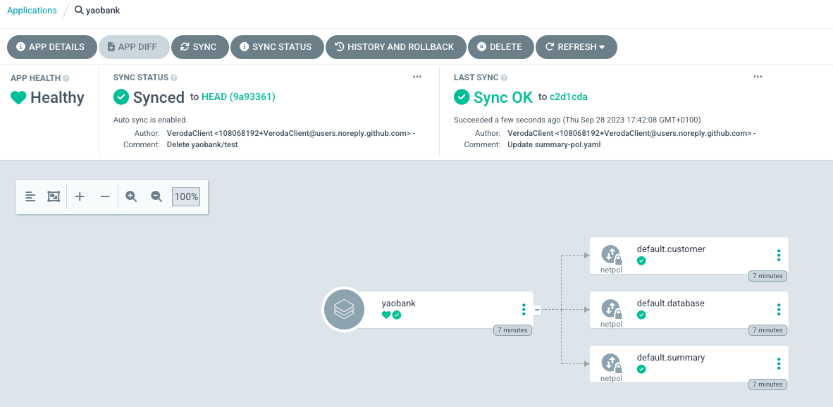The height and width of the screenshot is (407, 833).
Task: Open the APP DETAILS panel
Action: pos(51,46)
